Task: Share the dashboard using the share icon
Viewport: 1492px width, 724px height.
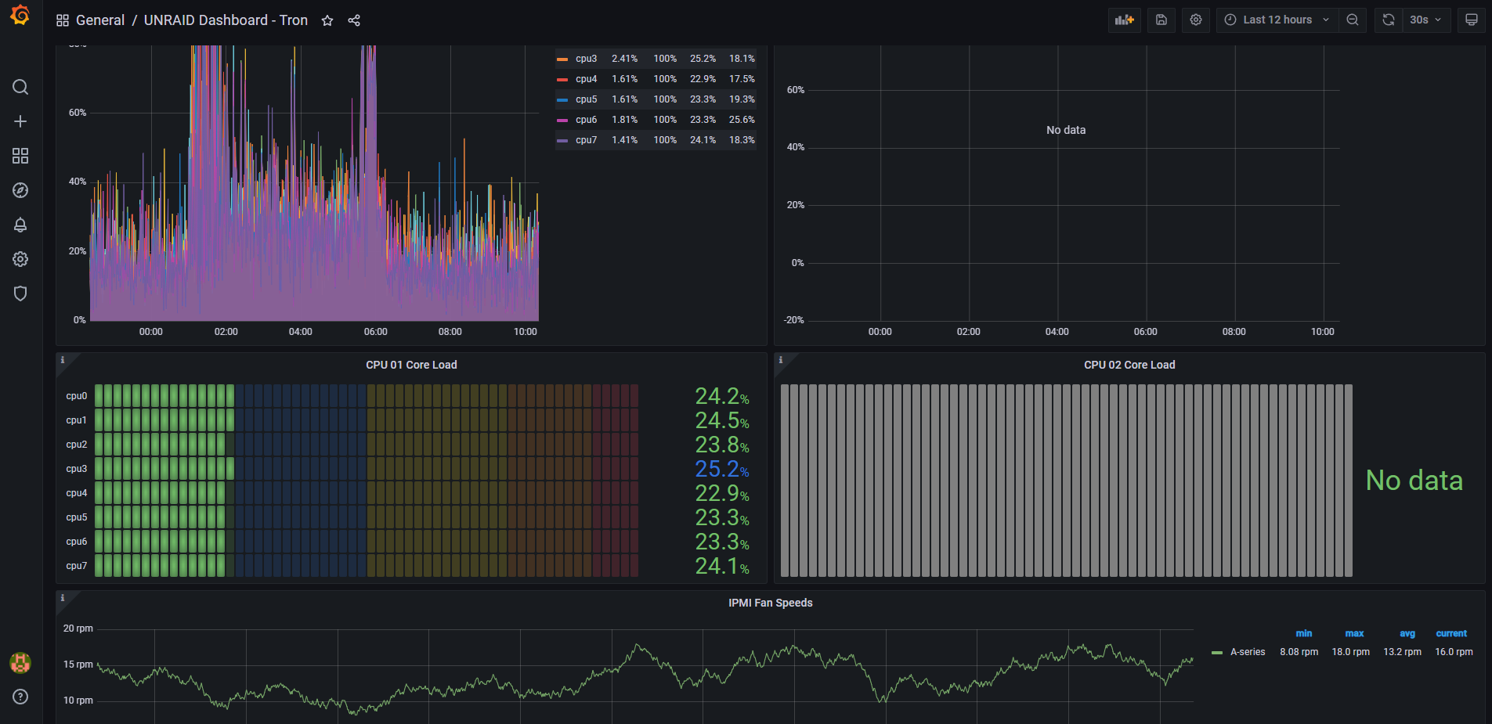Action: (354, 20)
